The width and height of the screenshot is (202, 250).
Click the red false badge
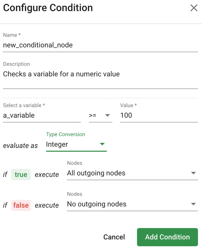[21, 205]
